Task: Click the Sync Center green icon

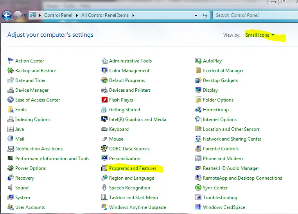Action: tap(198, 187)
